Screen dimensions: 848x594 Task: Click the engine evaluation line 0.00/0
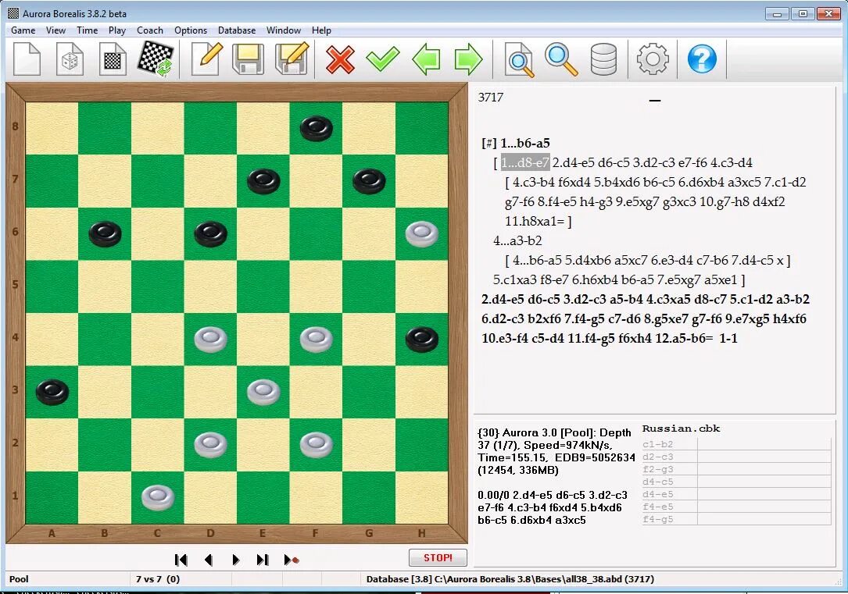(553, 507)
